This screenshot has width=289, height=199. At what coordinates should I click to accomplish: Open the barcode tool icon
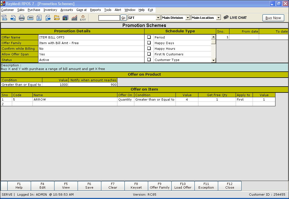tap(30, 18)
